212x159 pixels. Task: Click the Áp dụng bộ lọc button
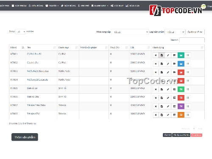click(x=195, y=32)
